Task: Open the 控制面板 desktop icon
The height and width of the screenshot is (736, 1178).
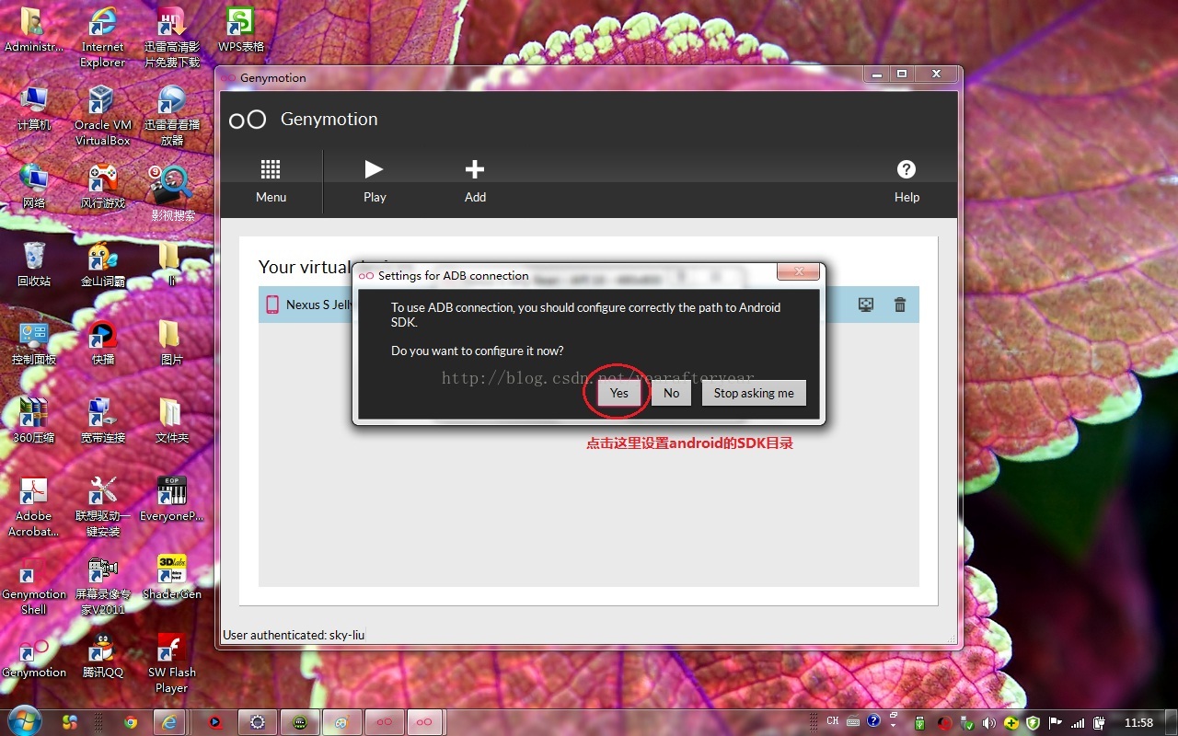Action: point(34,343)
